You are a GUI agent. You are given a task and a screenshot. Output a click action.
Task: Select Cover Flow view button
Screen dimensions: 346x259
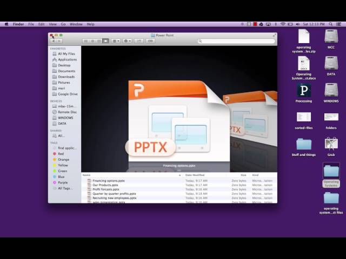(x=106, y=41)
